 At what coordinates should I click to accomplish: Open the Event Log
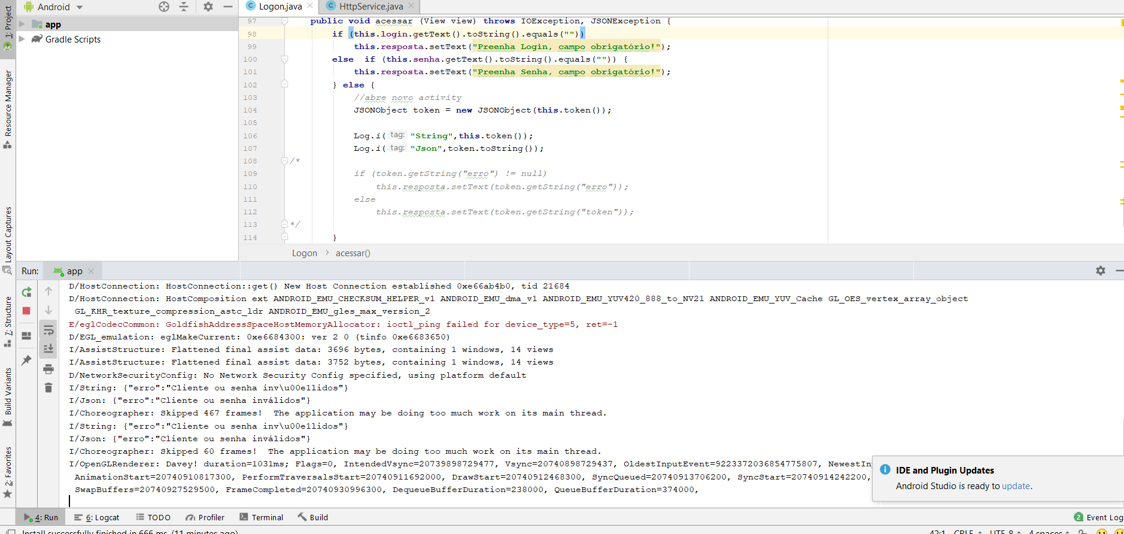click(x=1099, y=517)
